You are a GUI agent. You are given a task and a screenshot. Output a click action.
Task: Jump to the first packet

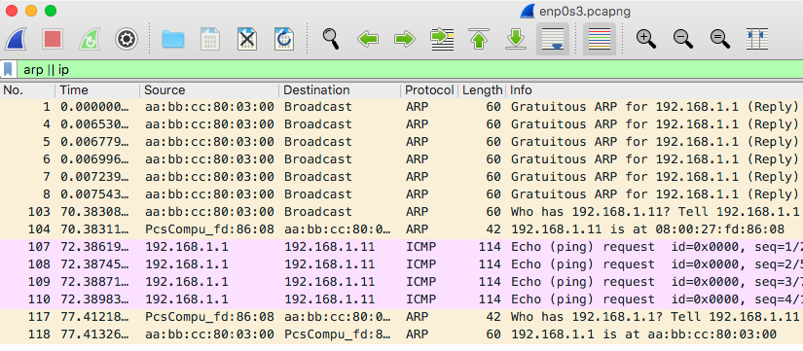479,40
